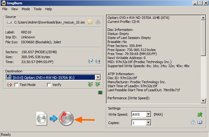209x137 pixels.
Task: Open the View menu
Action: point(14,9)
